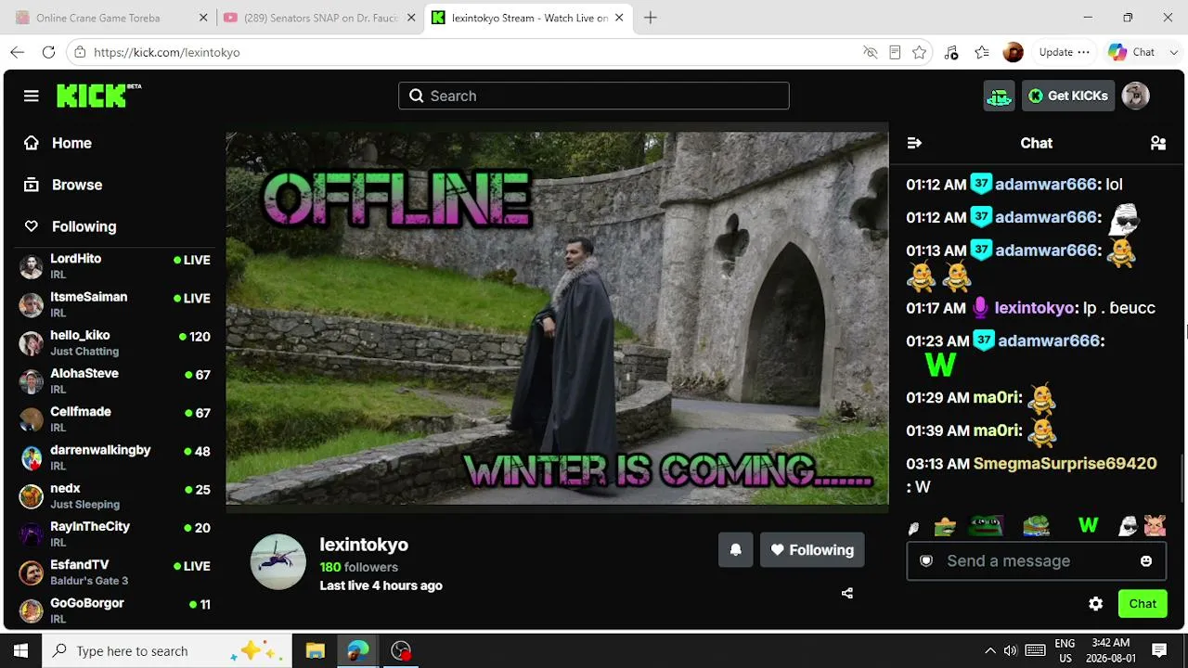
Task: Open the green treasure chest icon
Action: (999, 96)
